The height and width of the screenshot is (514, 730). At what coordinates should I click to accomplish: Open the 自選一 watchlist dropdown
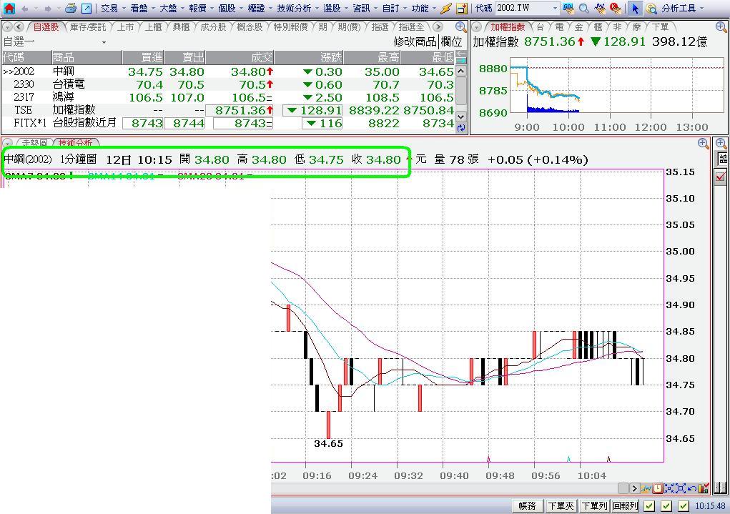tap(104, 42)
